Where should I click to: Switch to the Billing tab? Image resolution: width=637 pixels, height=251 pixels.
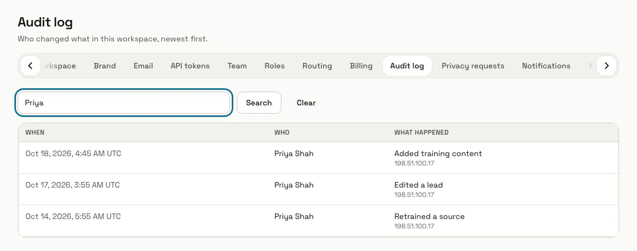pyautogui.click(x=361, y=66)
